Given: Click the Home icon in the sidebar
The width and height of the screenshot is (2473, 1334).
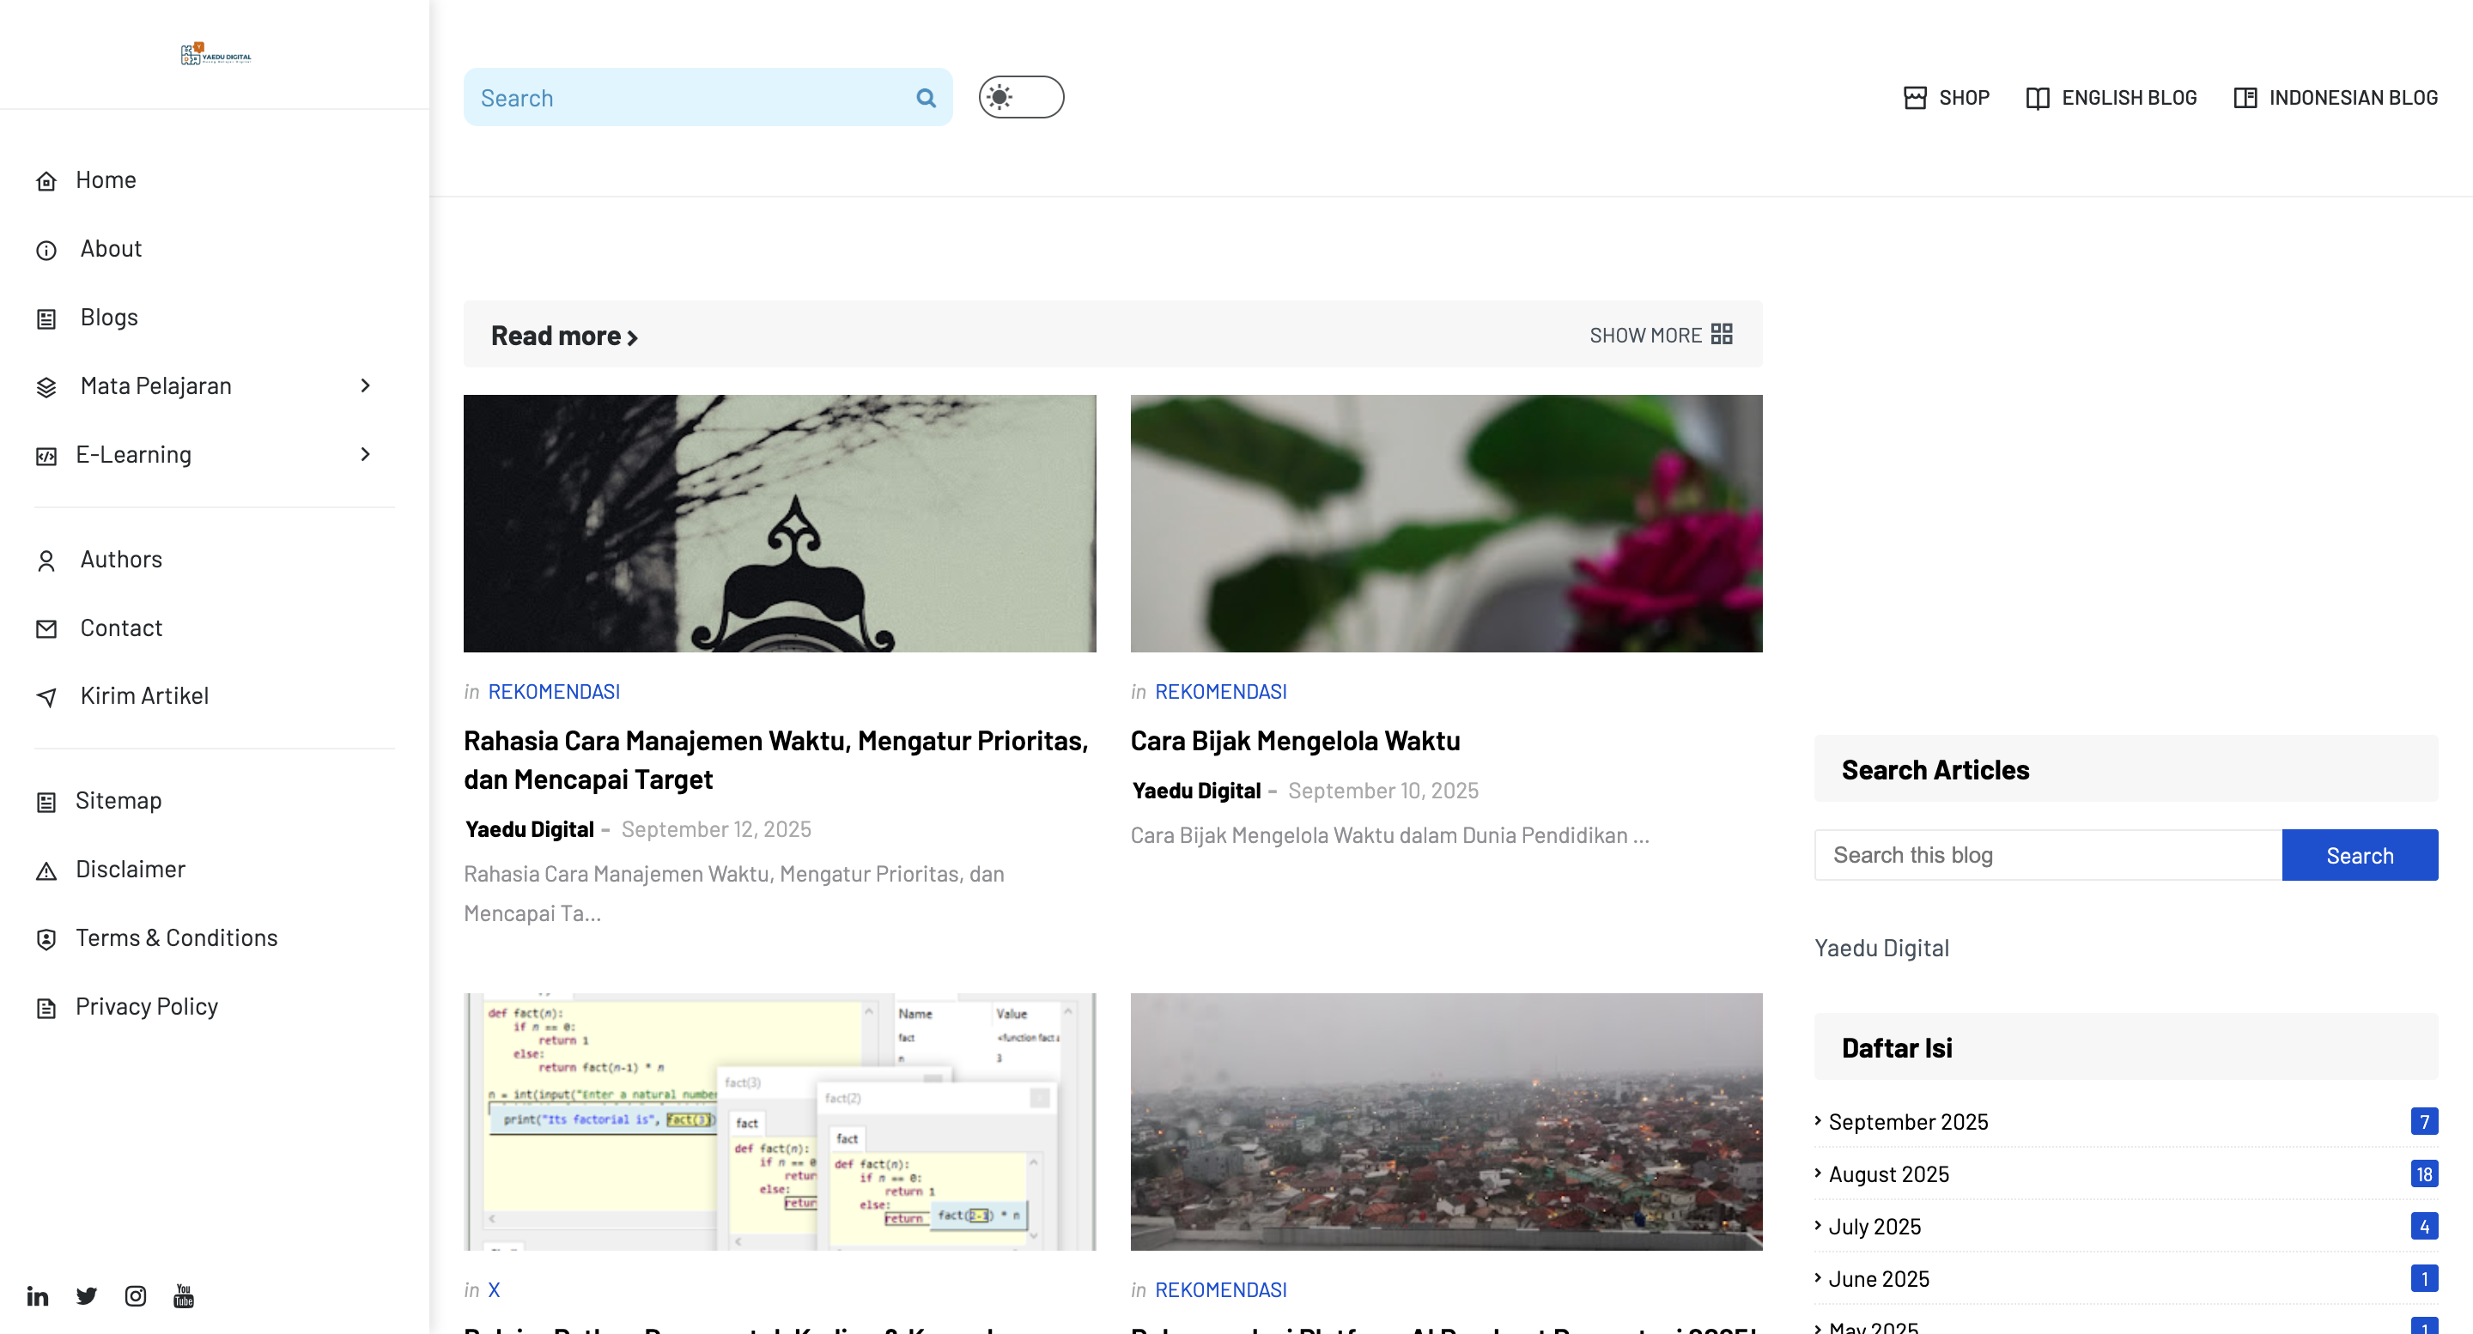Looking at the screenshot, I should (47, 180).
